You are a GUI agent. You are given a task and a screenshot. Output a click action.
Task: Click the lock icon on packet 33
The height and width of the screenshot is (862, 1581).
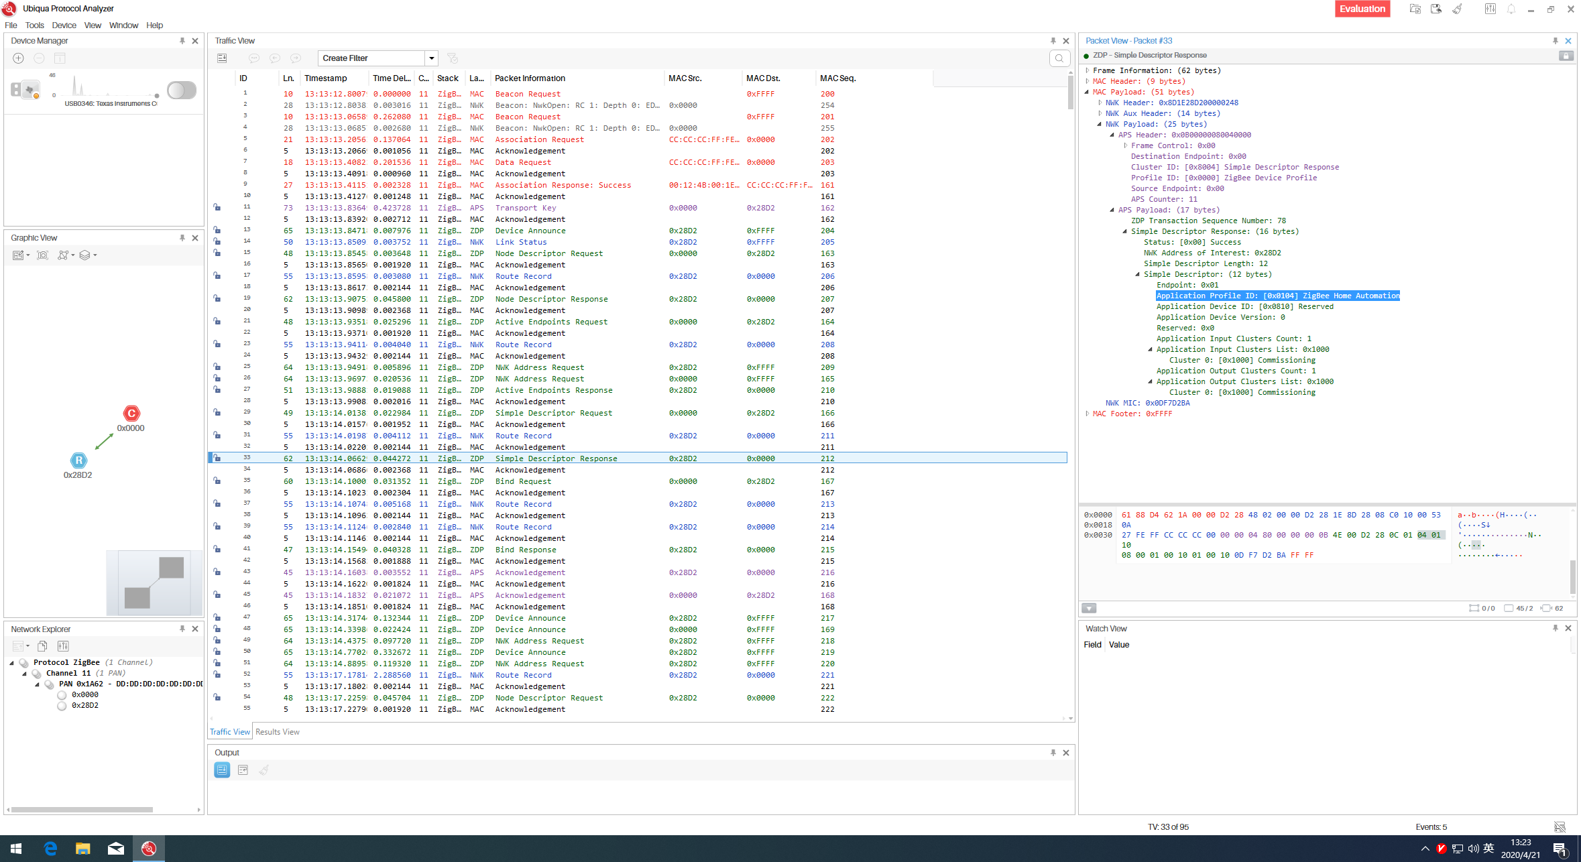tap(217, 458)
